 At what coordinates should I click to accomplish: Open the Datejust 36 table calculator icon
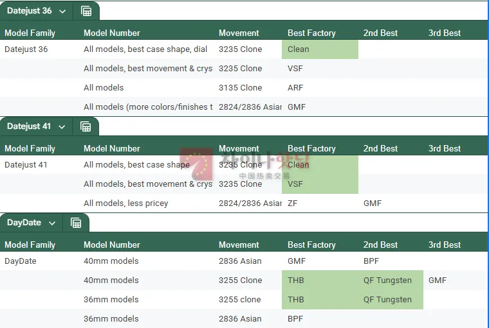pyautogui.click(x=86, y=11)
